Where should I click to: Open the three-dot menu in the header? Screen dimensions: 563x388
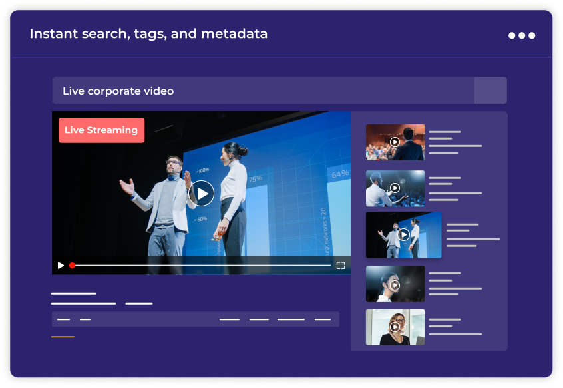pyautogui.click(x=522, y=35)
